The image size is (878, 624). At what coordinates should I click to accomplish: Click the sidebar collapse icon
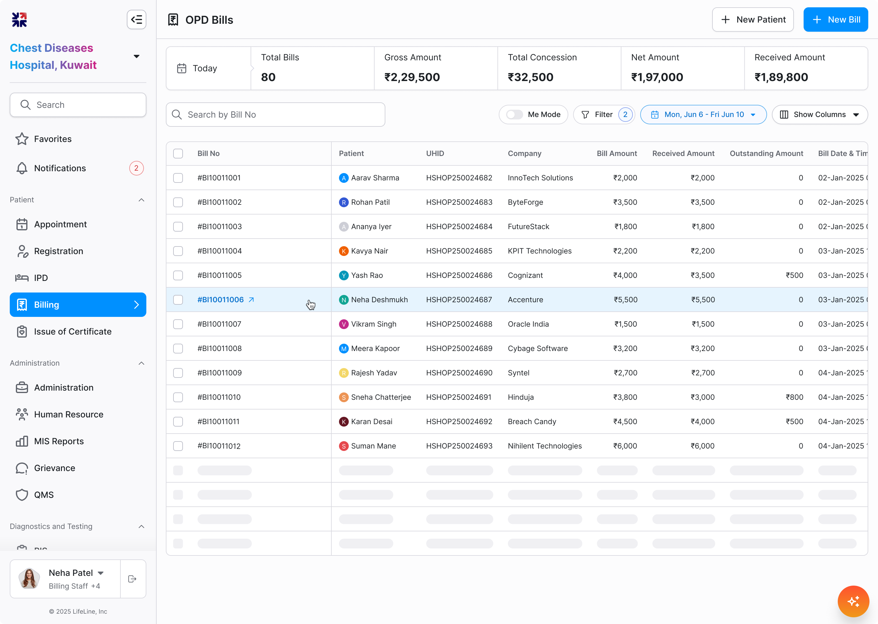137,19
